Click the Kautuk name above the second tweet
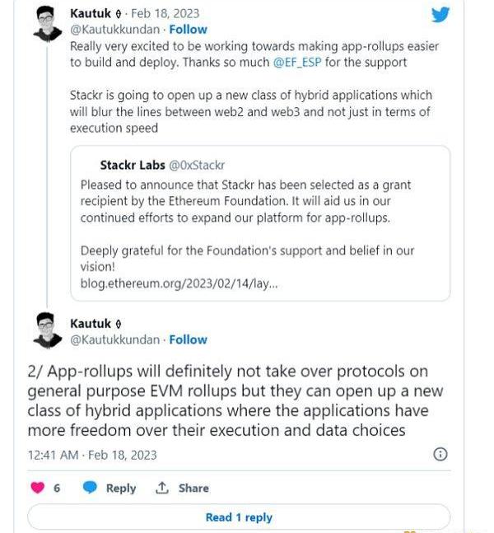 91,324
